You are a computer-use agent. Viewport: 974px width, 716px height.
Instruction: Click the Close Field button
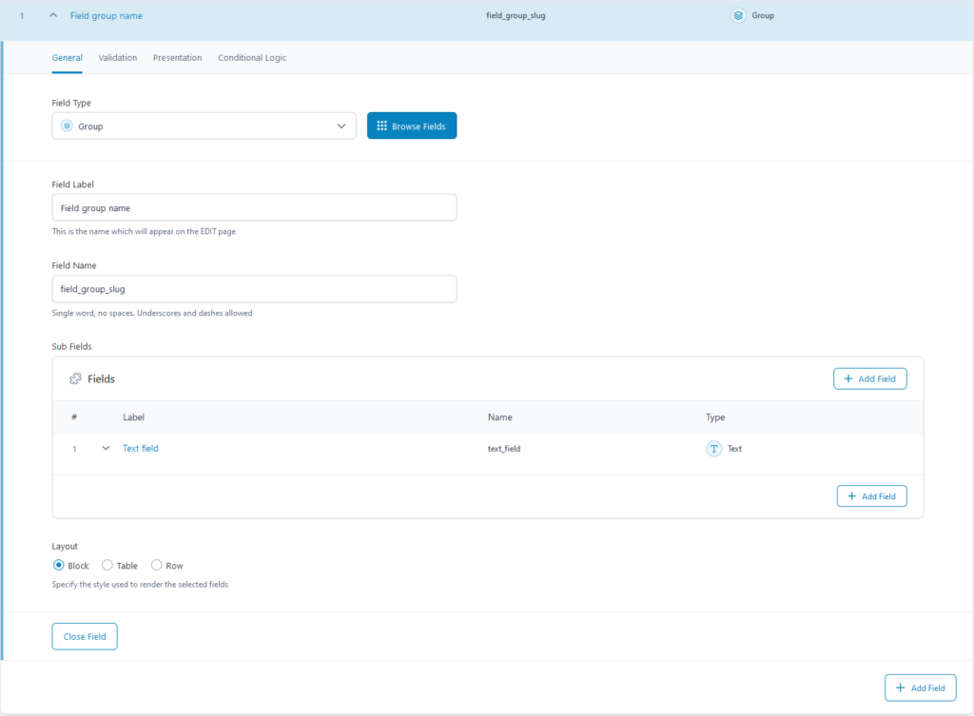pyautogui.click(x=85, y=636)
